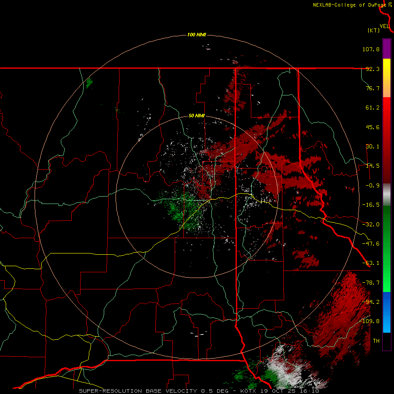394x394 pixels.
Task: Select the 14.5 scale label
Action: pyautogui.click(x=373, y=166)
